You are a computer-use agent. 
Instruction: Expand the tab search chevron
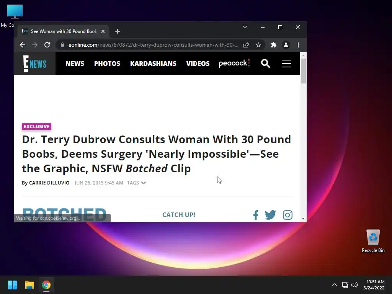click(x=245, y=27)
